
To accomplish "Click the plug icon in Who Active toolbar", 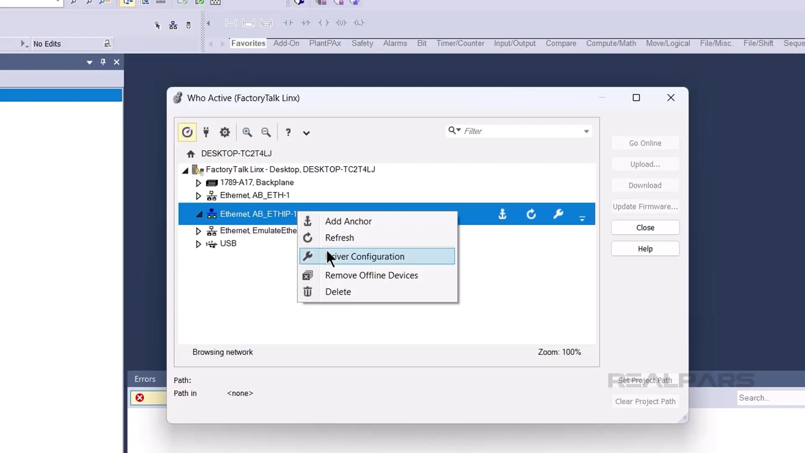I will (x=206, y=132).
